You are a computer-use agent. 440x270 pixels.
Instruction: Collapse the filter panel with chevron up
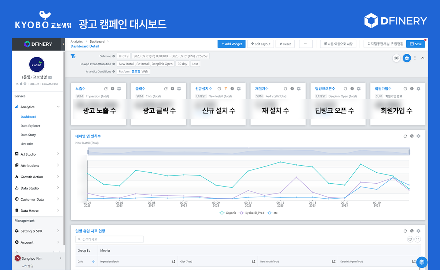pyautogui.click(x=422, y=58)
